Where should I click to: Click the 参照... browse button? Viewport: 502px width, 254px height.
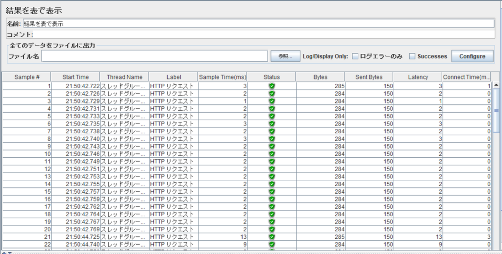285,56
